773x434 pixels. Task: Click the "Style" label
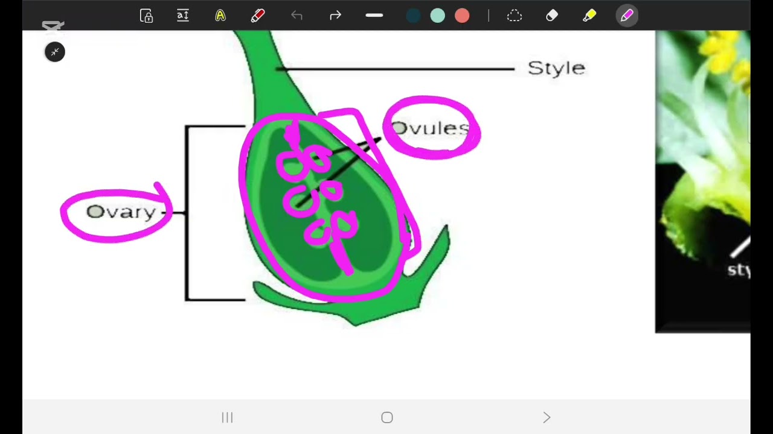click(556, 68)
